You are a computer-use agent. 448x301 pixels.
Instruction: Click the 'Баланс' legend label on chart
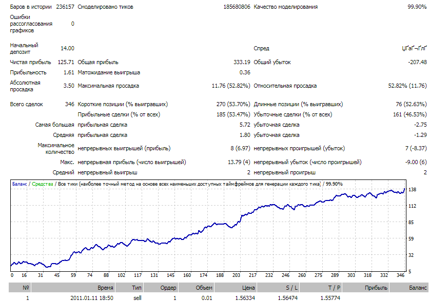[20, 184]
